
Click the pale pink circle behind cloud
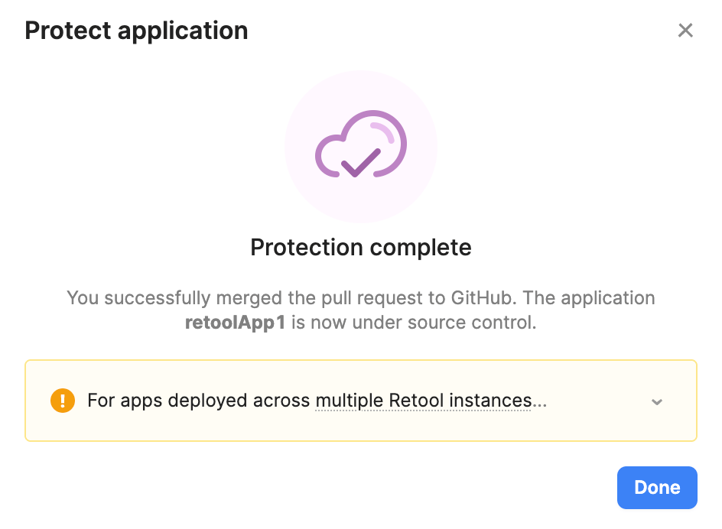[361, 147]
